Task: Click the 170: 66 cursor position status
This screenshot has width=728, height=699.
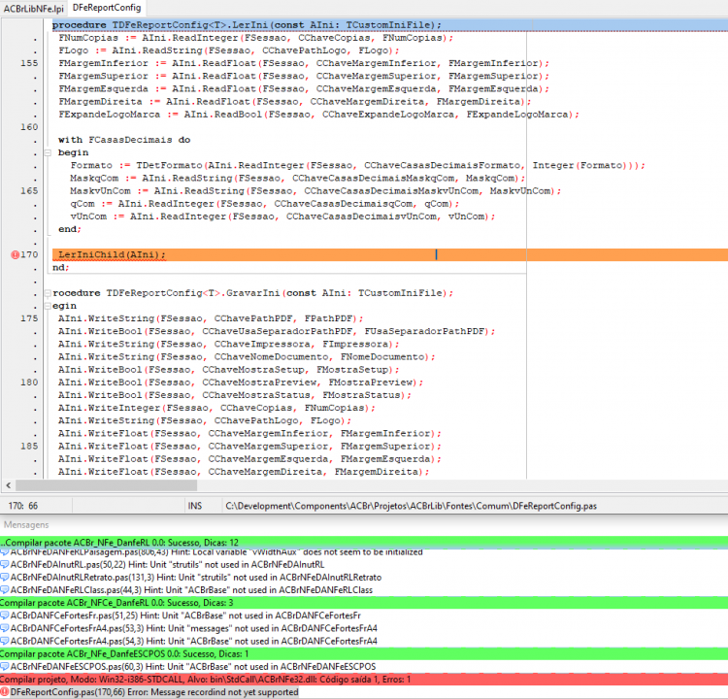Action: pyautogui.click(x=23, y=506)
